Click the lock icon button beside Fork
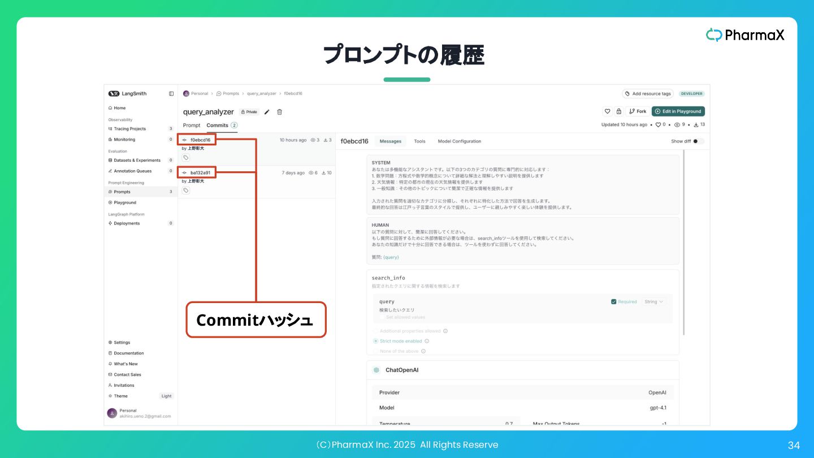 pos(618,111)
